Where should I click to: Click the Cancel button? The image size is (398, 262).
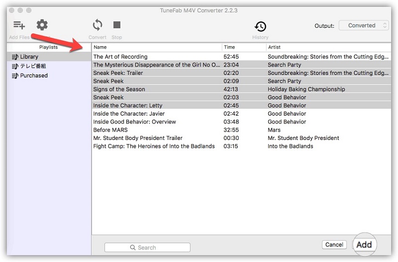[334, 245]
